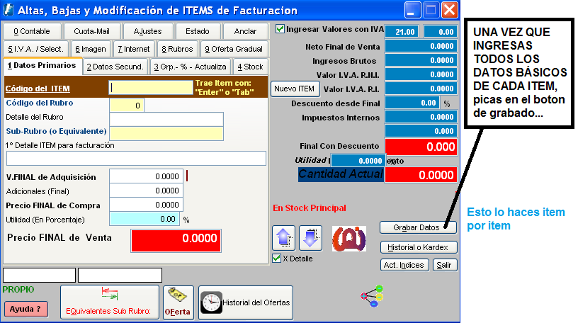The image size is (578, 323).
Task: Click the Act. Indices button
Action: tap(404, 265)
